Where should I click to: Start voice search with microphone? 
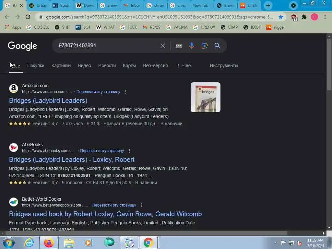191,45
